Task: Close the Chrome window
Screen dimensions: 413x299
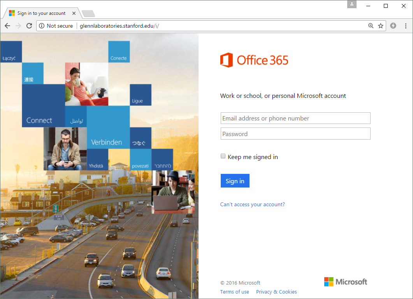Action: [404, 6]
